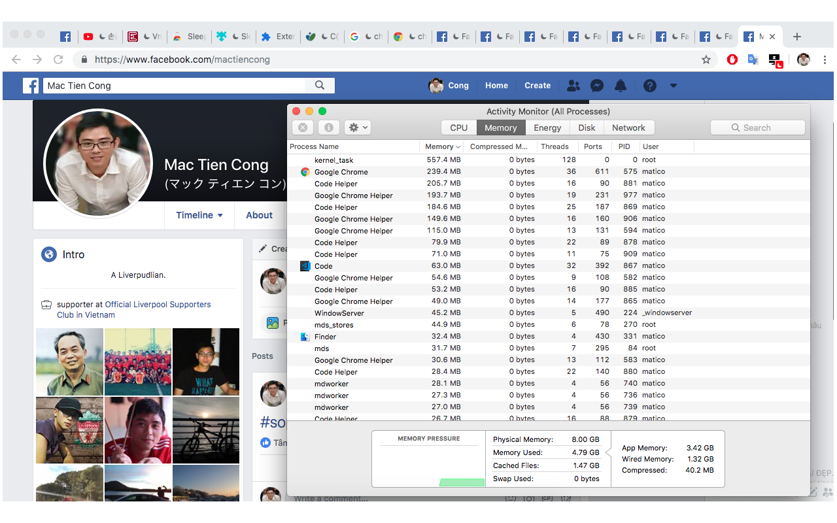Select the WindowServer process row
Viewport: 837px width, 523px height.
[549, 313]
